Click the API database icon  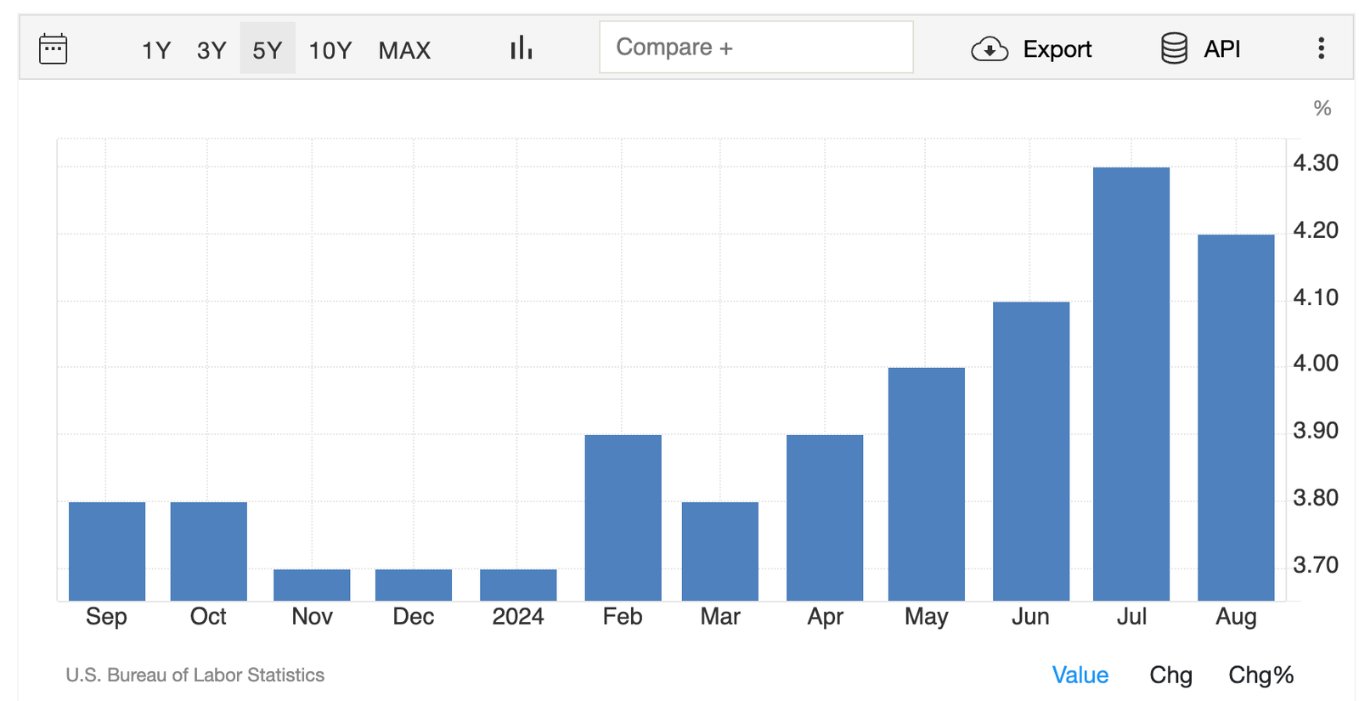pyautogui.click(x=1174, y=48)
